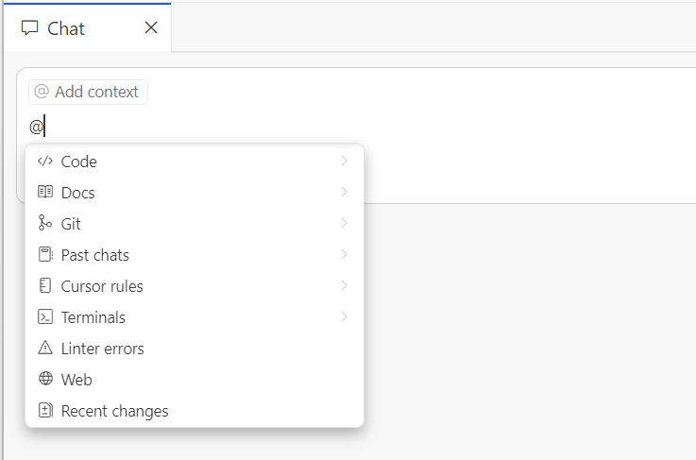This screenshot has width=696, height=460.
Task: Click the Linter errors warning icon
Action: pos(44,349)
